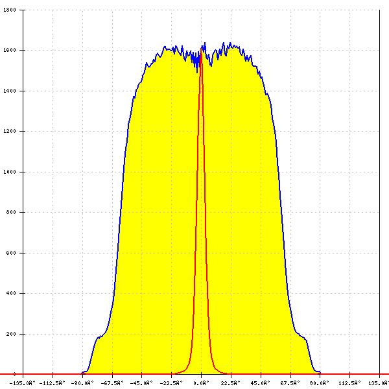Viewport: 389px width, 389px height.
Task: Select the 1400 y-axis label
Action: [9, 91]
